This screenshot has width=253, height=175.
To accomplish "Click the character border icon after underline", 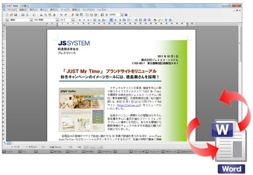I will click(x=95, y=20).
